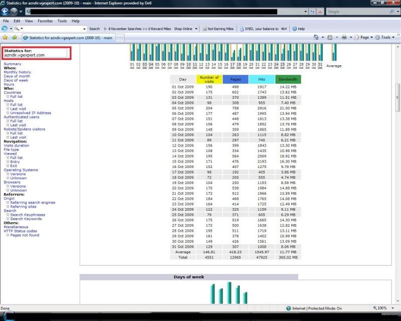Click the Home icon in command bar
Image resolution: width=401 pixels, height=321 pixels.
click(x=316, y=37)
